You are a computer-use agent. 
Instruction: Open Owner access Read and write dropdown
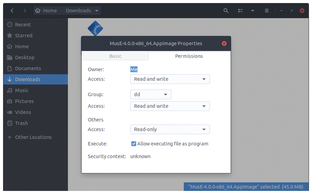click(170, 79)
